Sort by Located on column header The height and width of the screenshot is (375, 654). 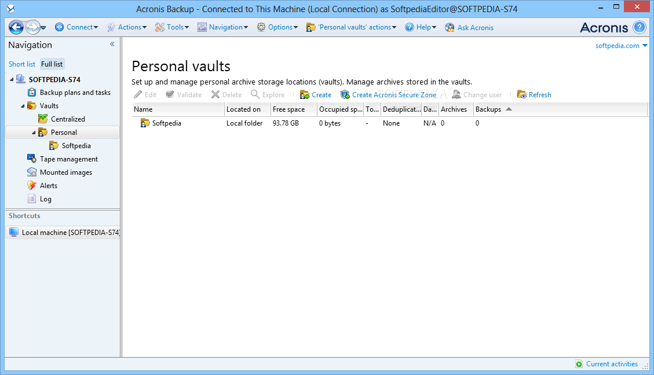pos(247,109)
